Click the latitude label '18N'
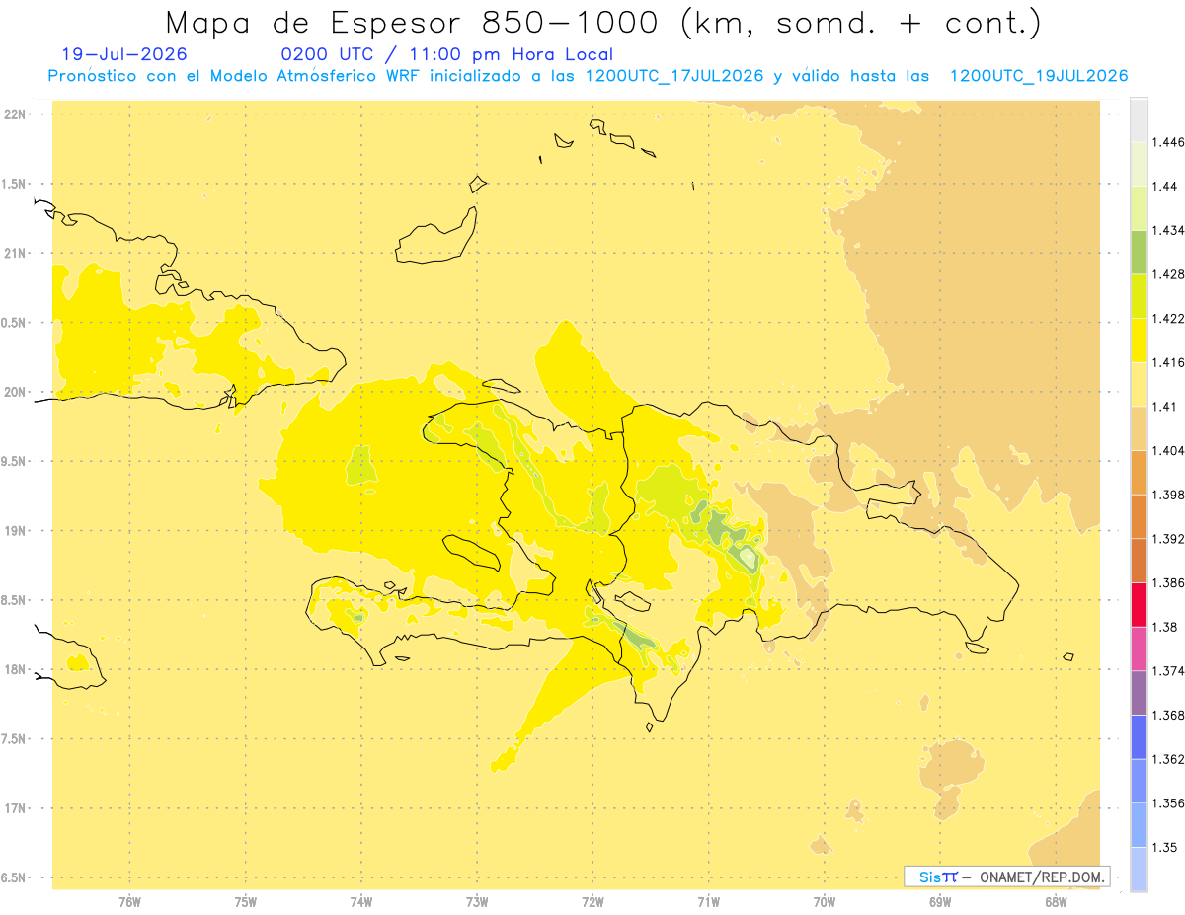Image resolution: width=1185 pixels, height=915 pixels. coord(15,669)
